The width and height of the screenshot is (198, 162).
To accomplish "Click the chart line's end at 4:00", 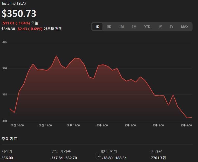I will click(192, 117).
